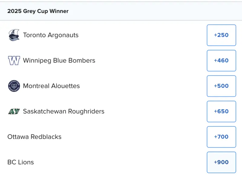Select the +460 odds button
This screenshot has height=179, width=242.
tap(221, 60)
